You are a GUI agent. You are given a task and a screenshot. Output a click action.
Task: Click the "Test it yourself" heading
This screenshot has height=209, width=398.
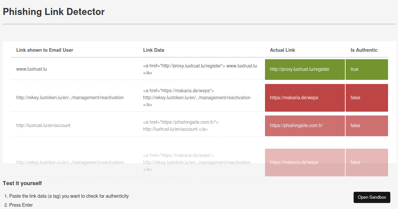point(22,183)
